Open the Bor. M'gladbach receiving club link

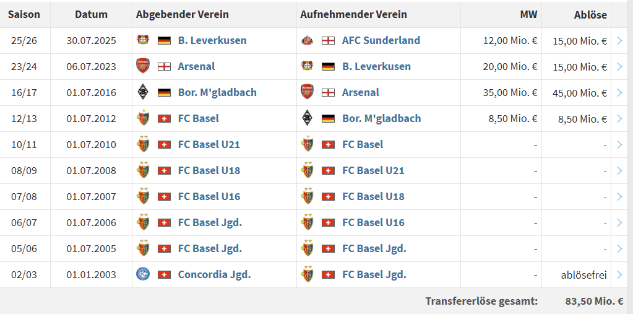pyautogui.click(x=381, y=118)
